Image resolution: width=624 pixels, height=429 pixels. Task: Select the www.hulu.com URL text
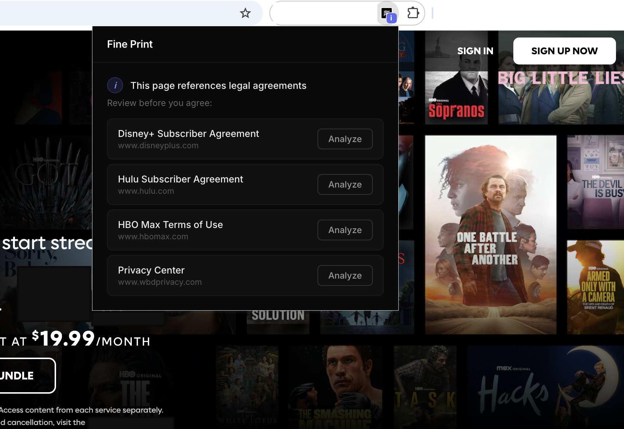pyautogui.click(x=146, y=191)
